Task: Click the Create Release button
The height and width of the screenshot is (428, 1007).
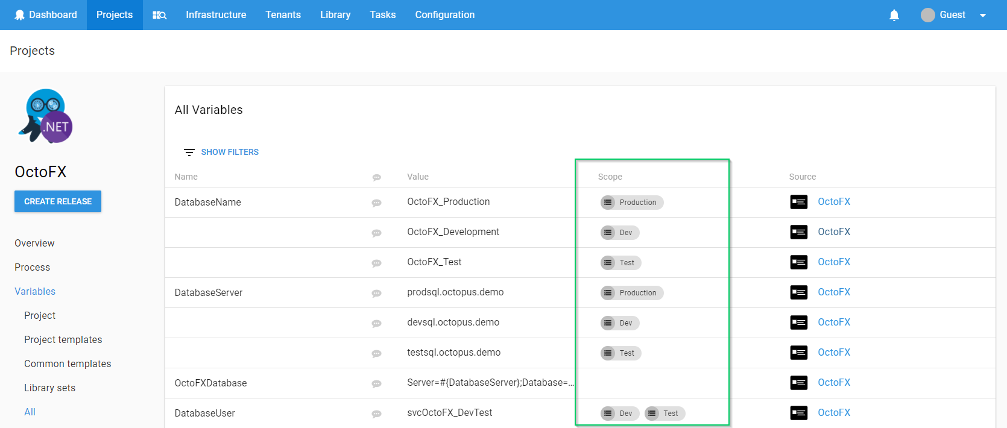Action: [x=58, y=201]
